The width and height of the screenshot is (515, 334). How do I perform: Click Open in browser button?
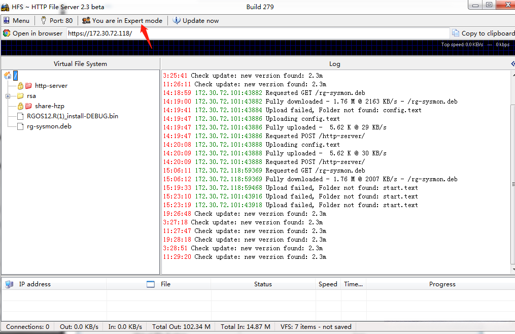[33, 33]
